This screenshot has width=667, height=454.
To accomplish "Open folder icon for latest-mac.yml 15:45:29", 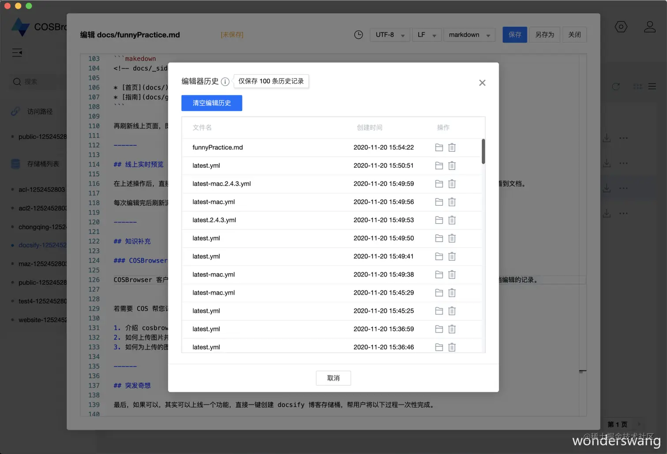I will (439, 293).
